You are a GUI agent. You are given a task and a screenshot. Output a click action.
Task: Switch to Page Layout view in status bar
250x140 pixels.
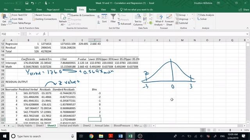209,130
